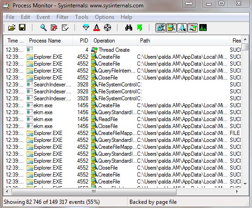252x208 pixels.
Task: Toggle Show Process and Thread Activity button
Action: (x=192, y=28)
